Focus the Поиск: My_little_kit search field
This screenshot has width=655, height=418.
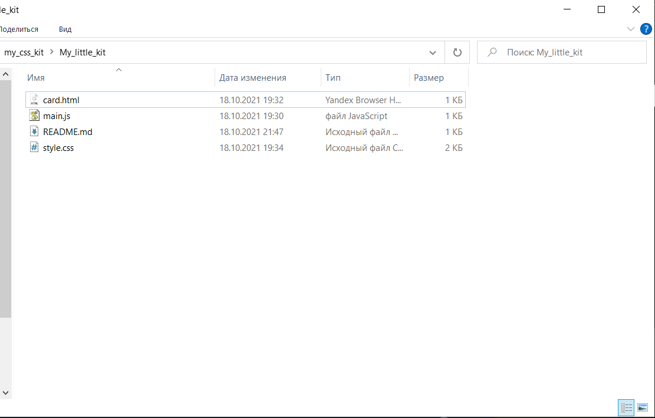coord(562,52)
